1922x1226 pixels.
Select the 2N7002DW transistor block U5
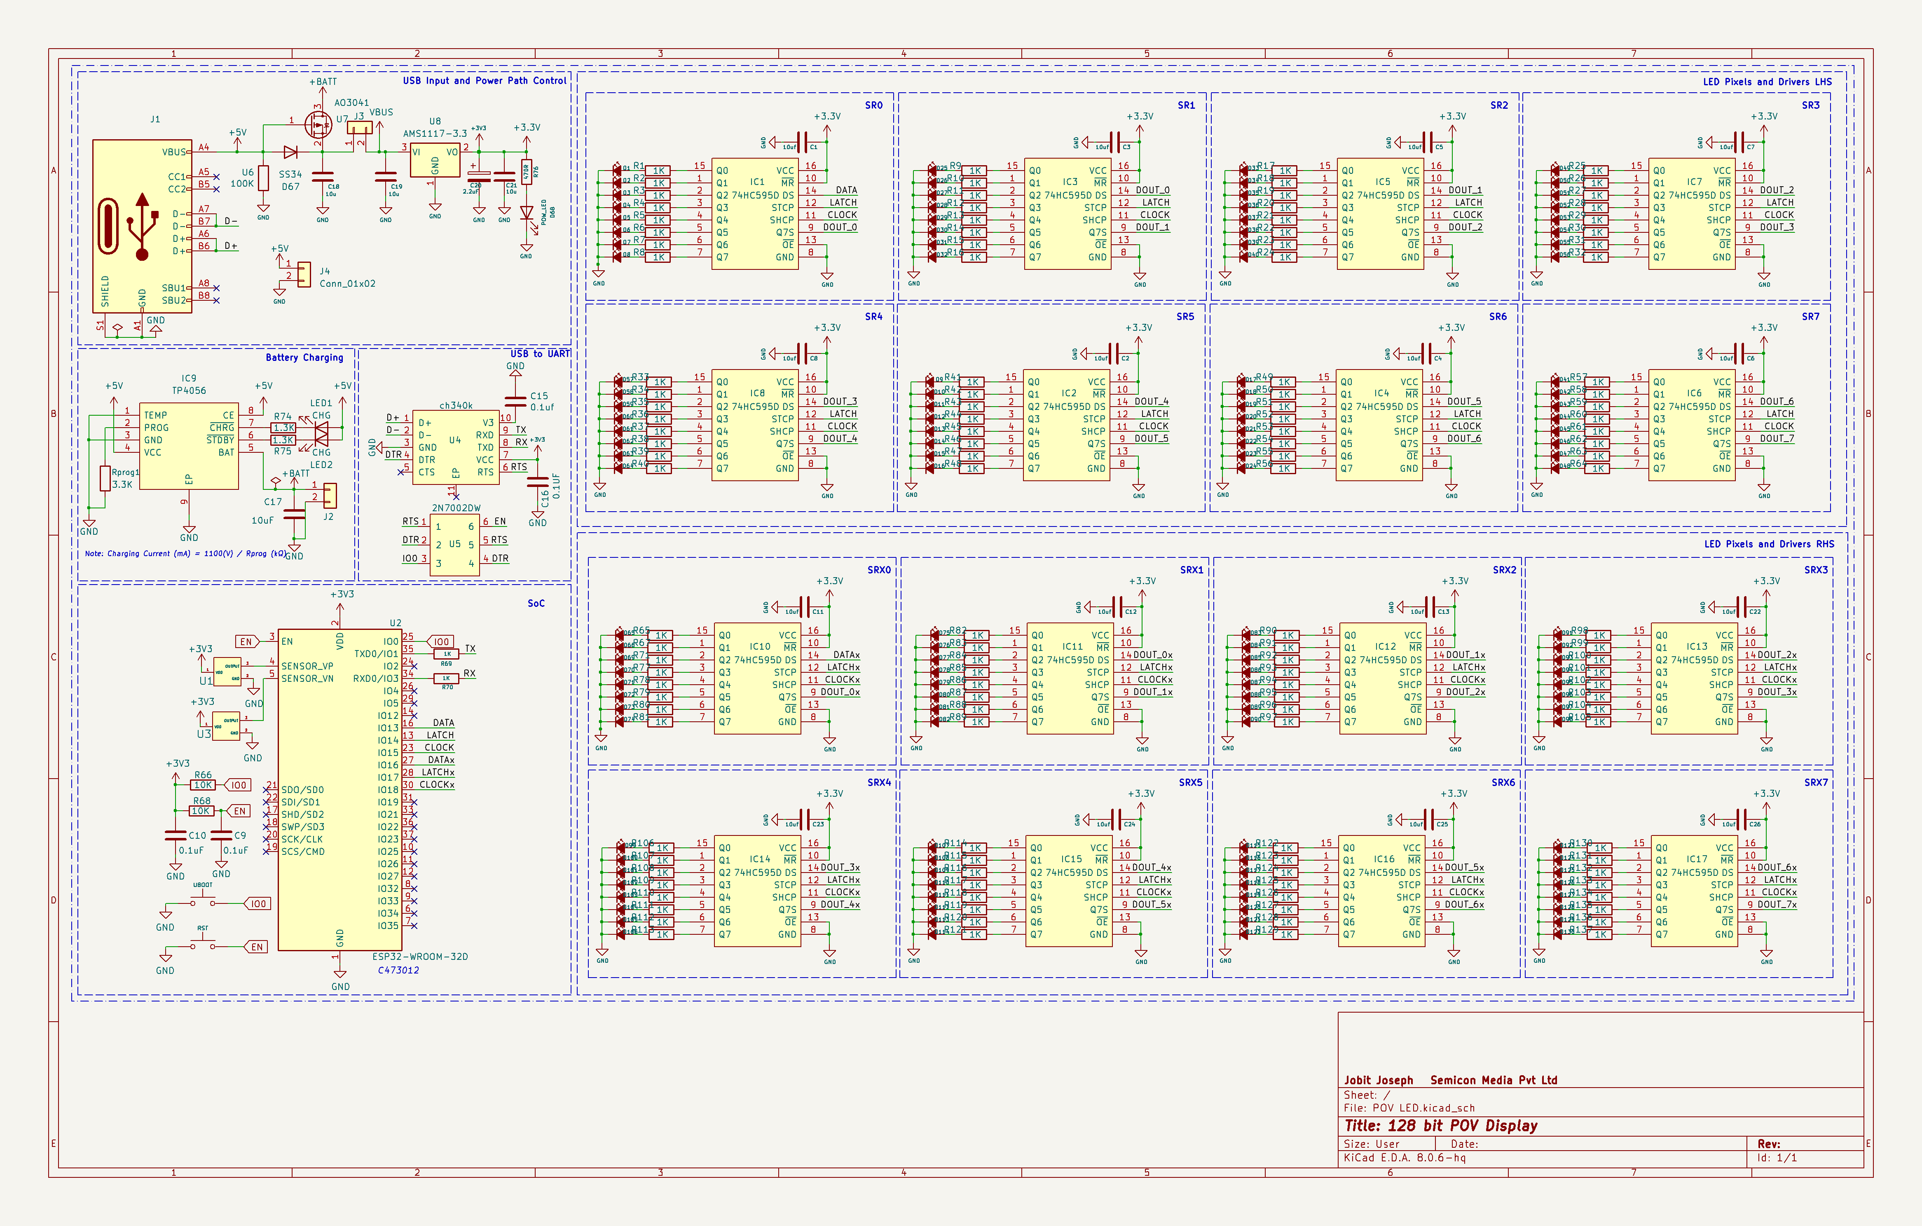coord(454,545)
